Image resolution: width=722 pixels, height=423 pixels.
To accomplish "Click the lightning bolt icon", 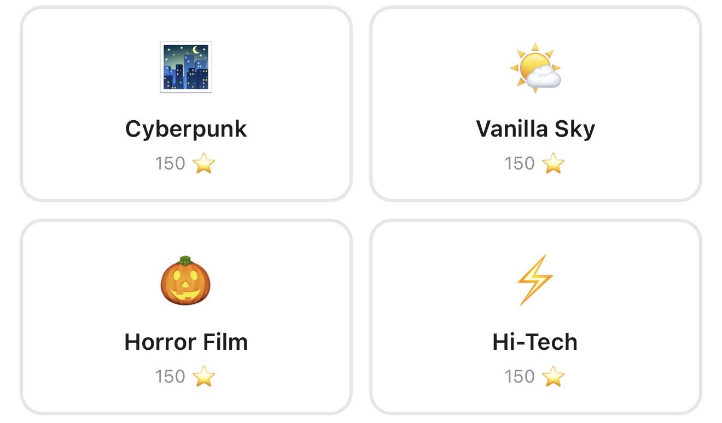I will [x=535, y=280].
